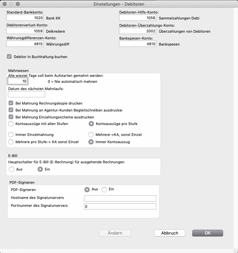Viewport: 238px width, 253px height.
Task: Select Immer Einzelmahnung radio button
Action: (11, 135)
